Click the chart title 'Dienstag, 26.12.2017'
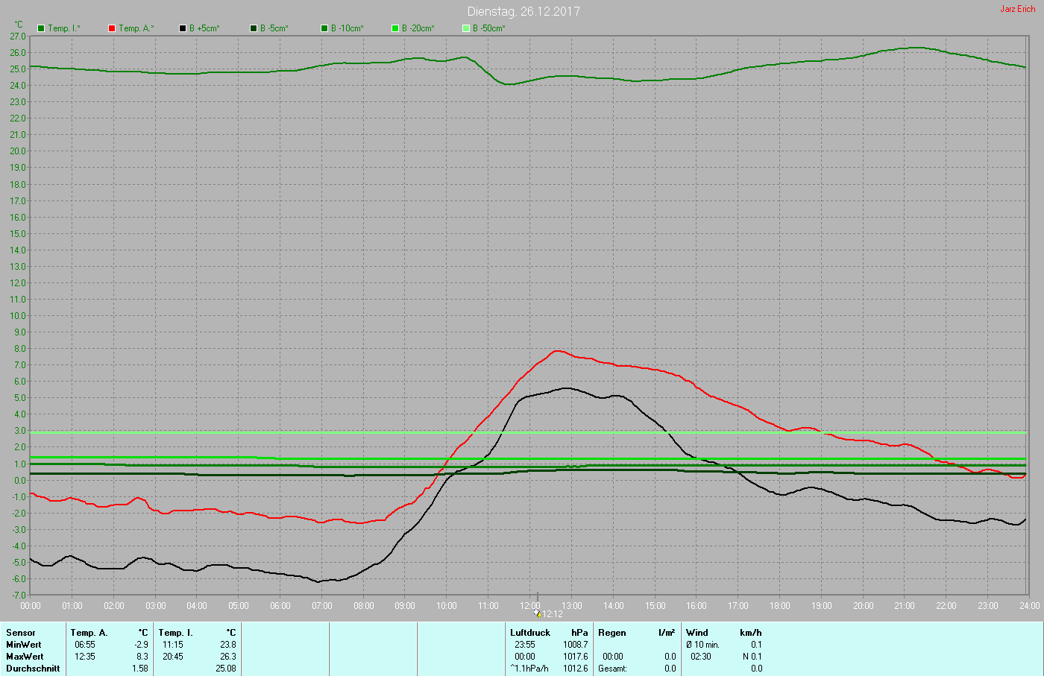The width and height of the screenshot is (1044, 676). click(x=523, y=11)
